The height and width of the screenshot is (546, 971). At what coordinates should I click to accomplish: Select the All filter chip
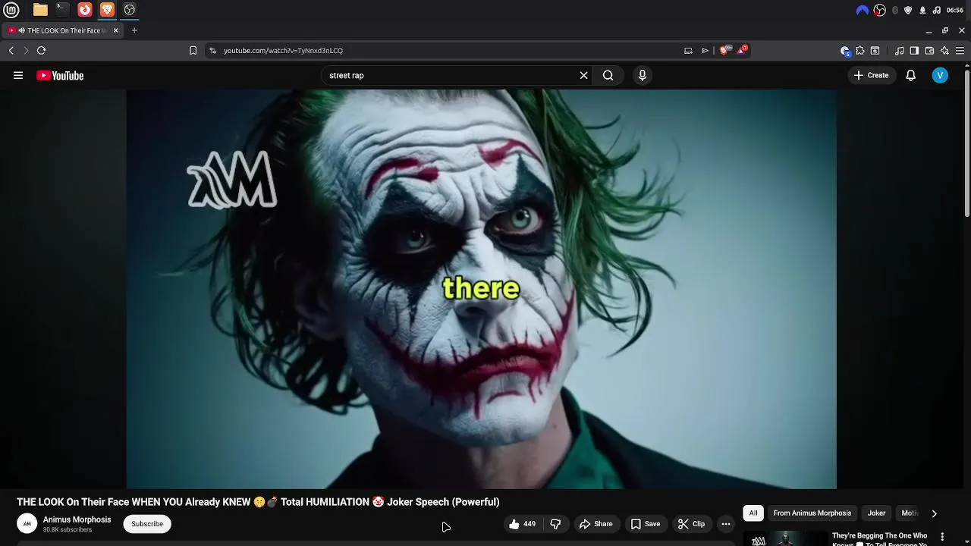(753, 513)
